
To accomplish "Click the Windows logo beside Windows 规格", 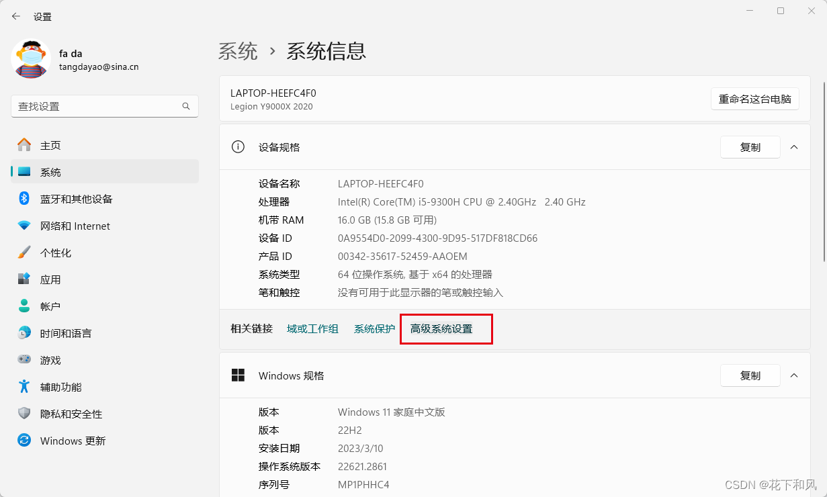I will pos(238,375).
